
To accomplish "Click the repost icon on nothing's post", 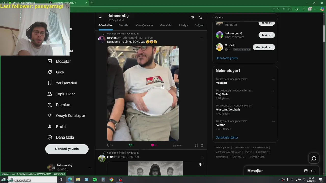I will (131, 145).
